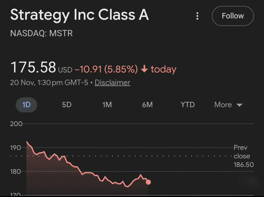Select the YTD chart range
The width and height of the screenshot is (264, 197).
click(188, 105)
